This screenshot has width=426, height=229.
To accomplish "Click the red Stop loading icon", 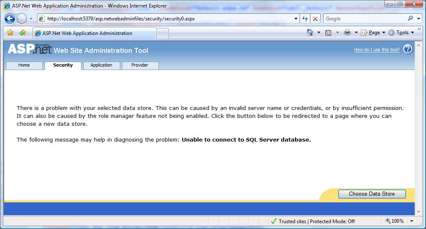I will pos(315,19).
